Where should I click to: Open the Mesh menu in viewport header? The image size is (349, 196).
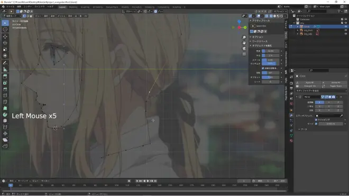pos(61,16)
